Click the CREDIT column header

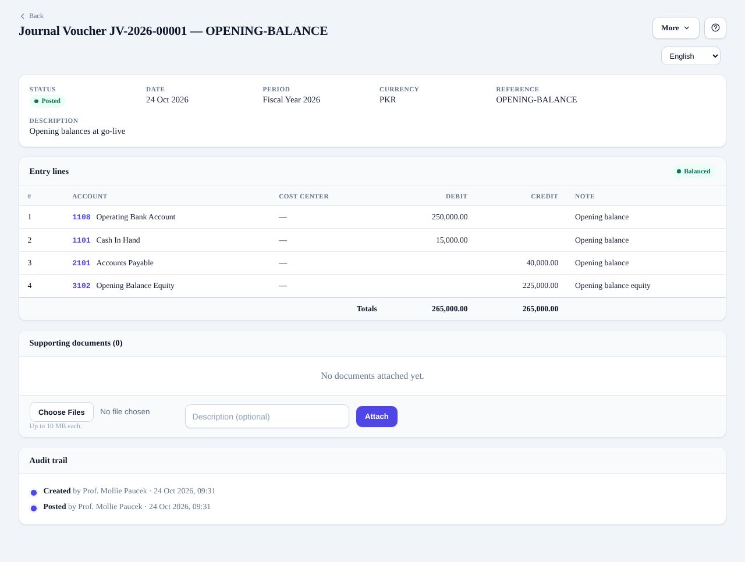click(x=545, y=197)
